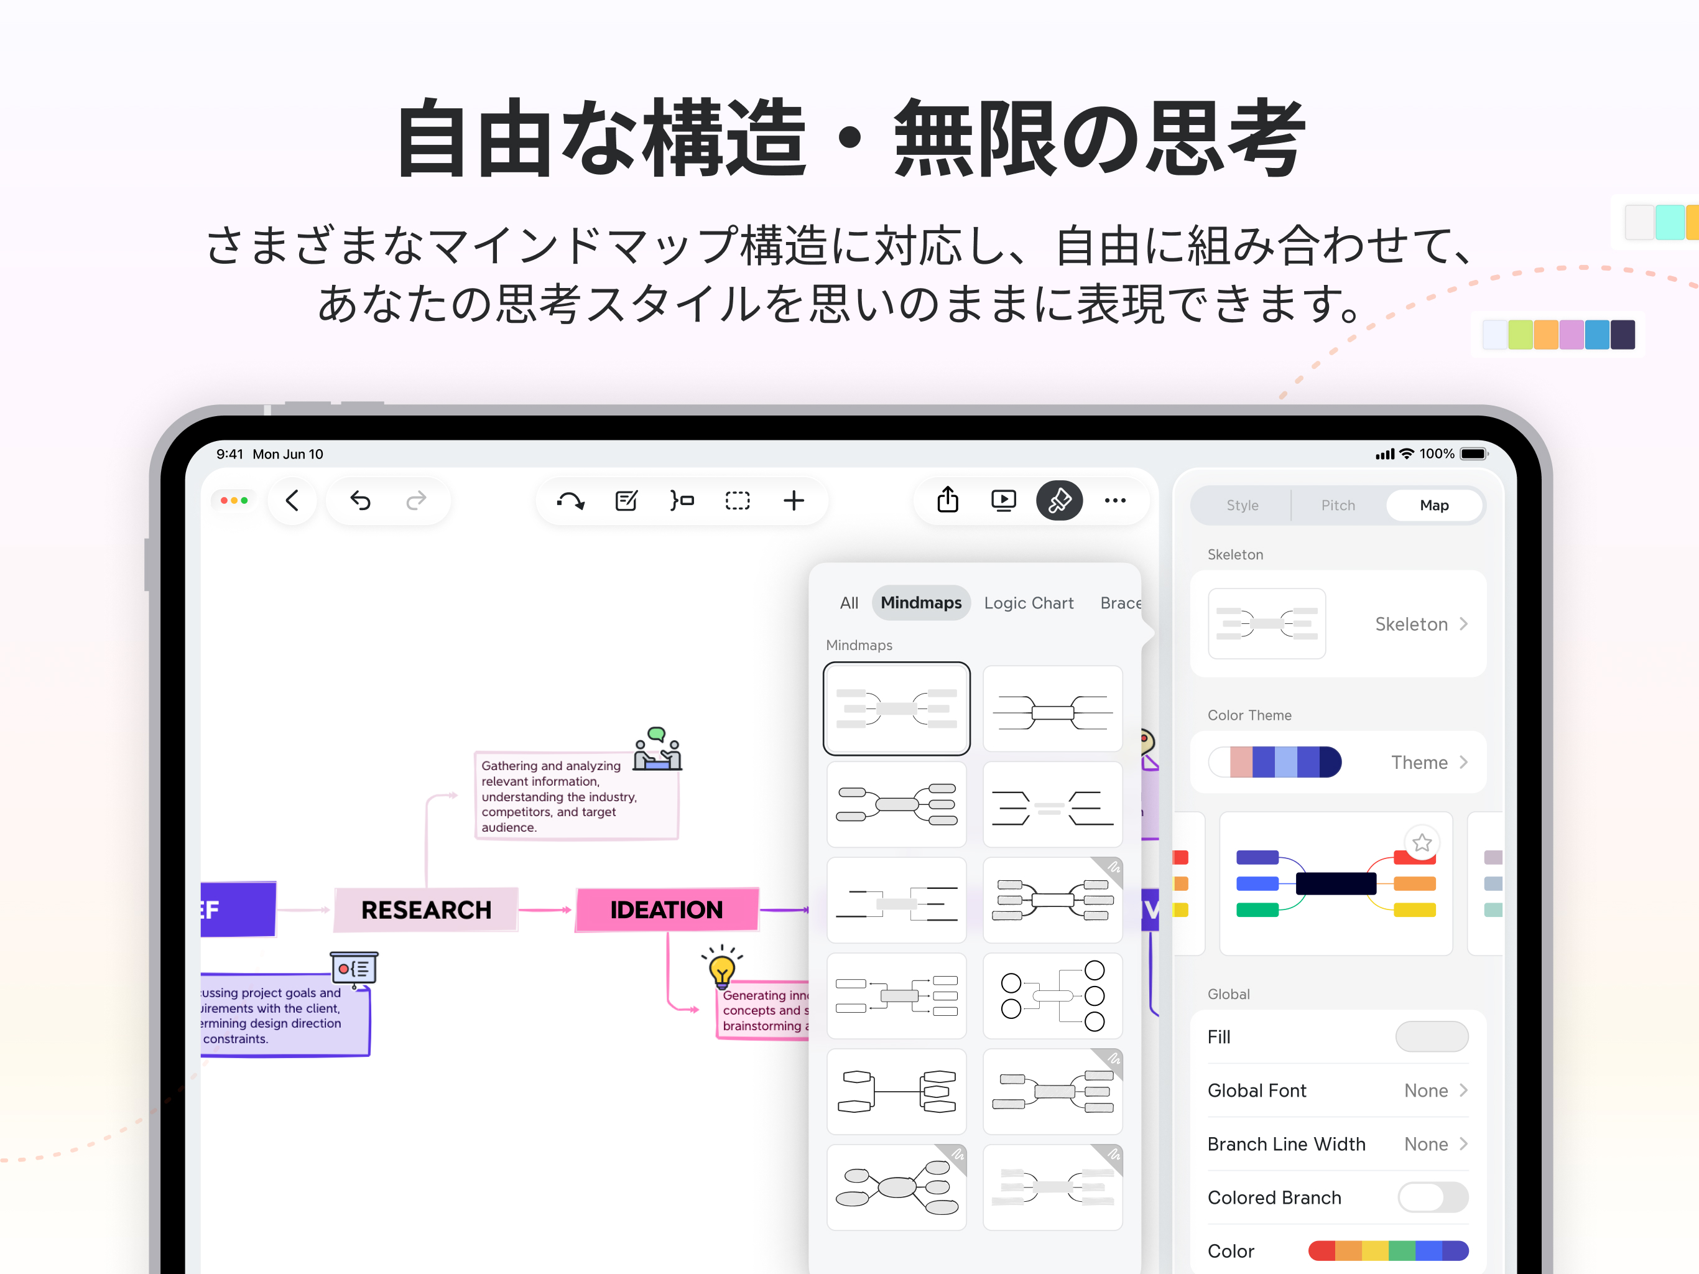
Task: Activate the marquee selection tool
Action: (736, 500)
